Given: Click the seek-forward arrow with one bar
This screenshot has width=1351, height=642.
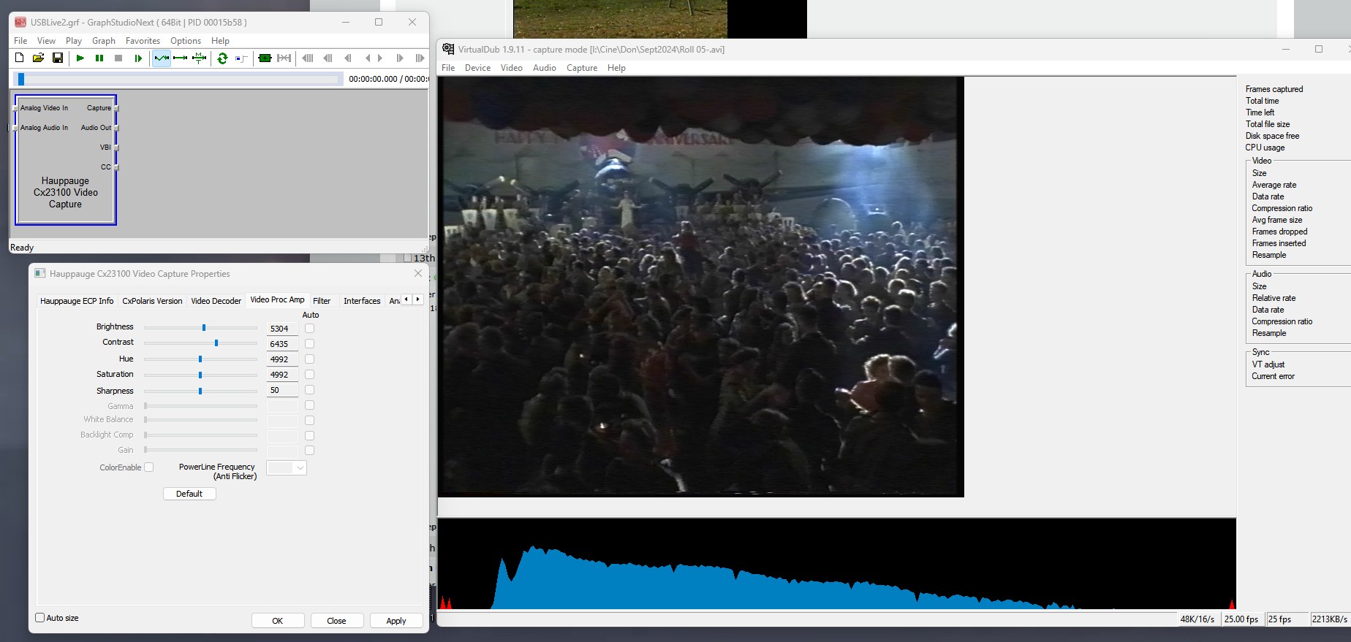Looking at the screenshot, I should (x=400, y=58).
